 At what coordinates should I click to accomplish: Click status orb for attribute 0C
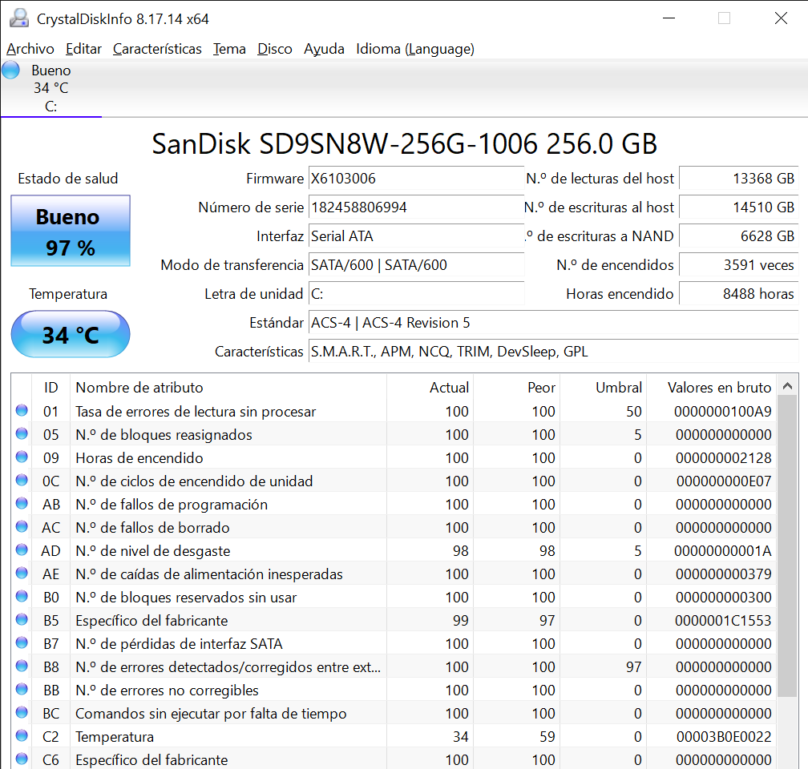22,480
